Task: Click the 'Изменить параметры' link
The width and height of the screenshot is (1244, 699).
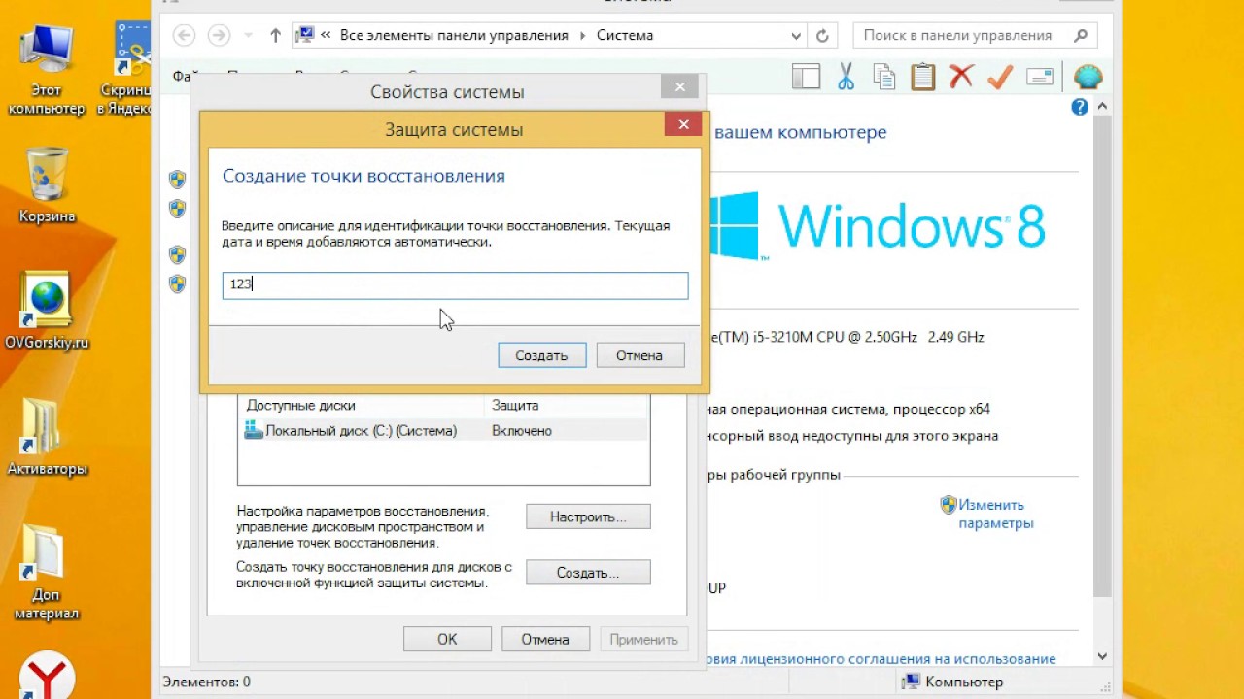Action: point(995,514)
